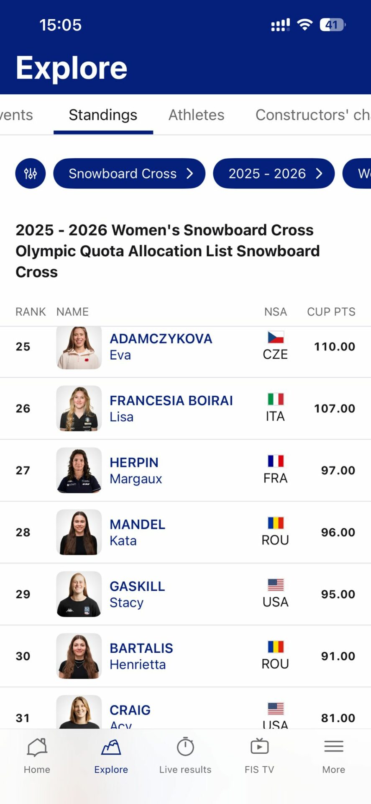Tap the Czech flag icon for Adamczykova

[276, 337]
